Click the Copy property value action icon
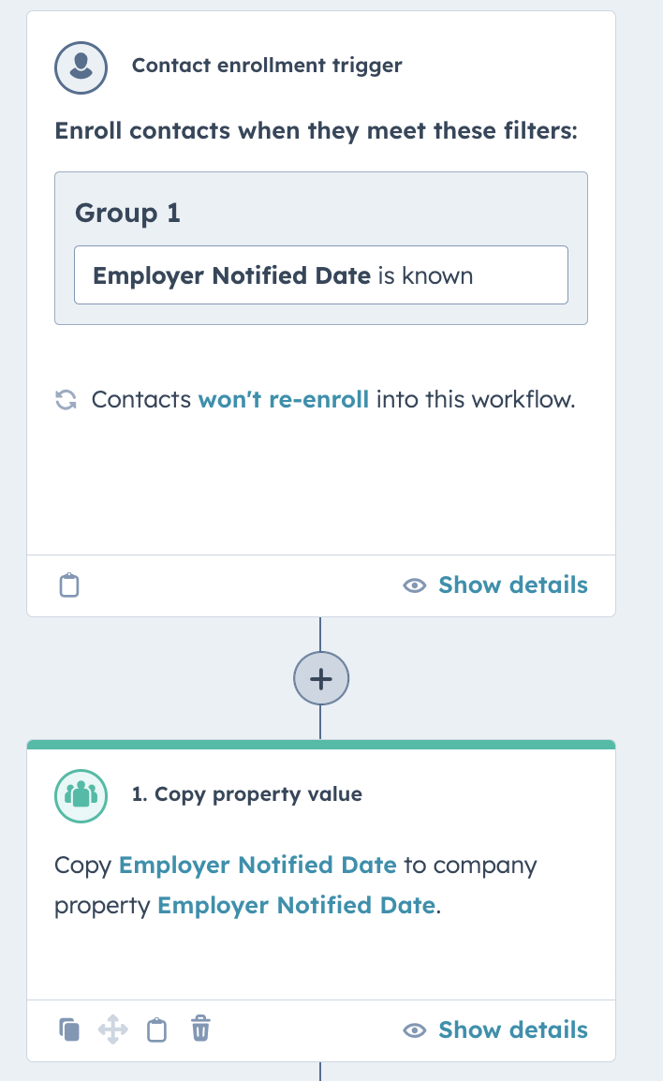This screenshot has width=663, height=1081. pyautogui.click(x=81, y=792)
